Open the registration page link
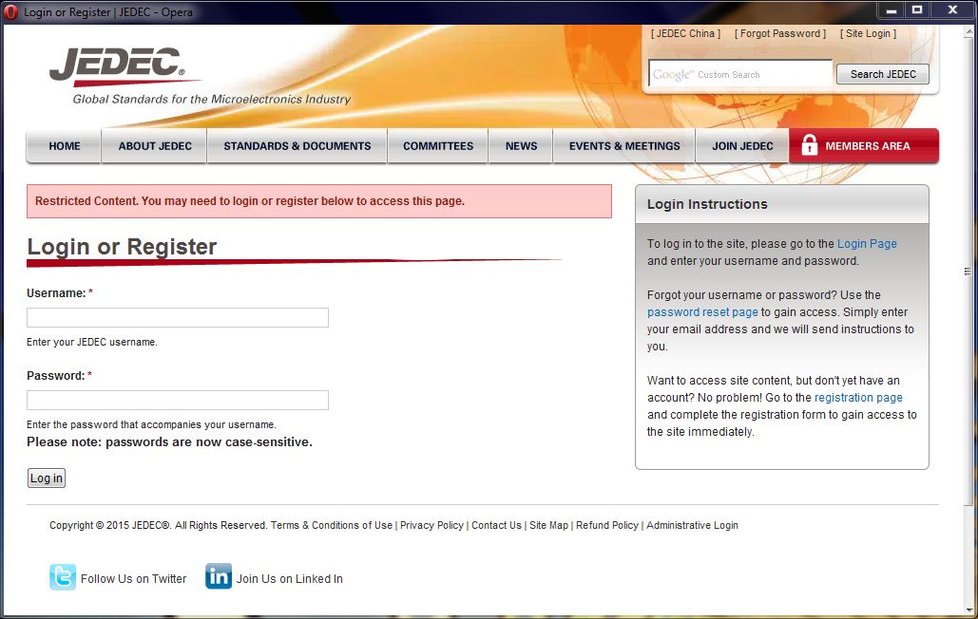Image resolution: width=978 pixels, height=619 pixels. point(858,397)
